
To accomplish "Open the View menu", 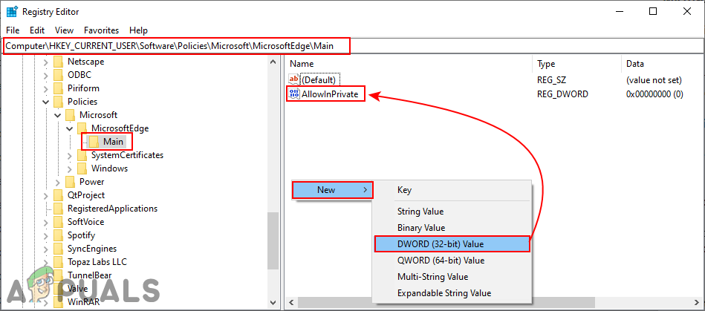I will (64, 30).
